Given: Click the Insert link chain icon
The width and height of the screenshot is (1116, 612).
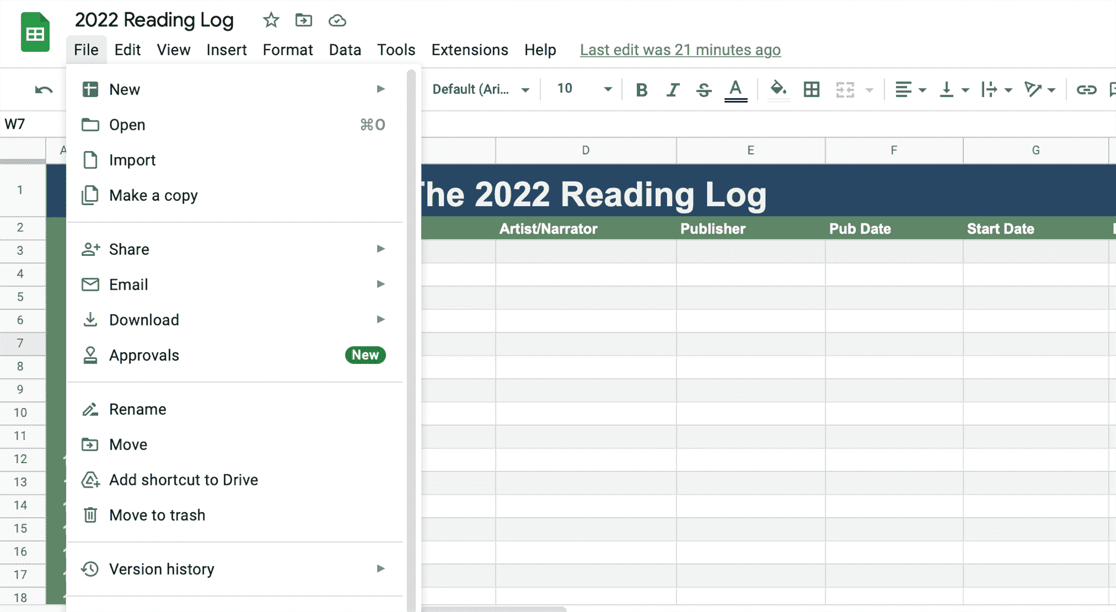Looking at the screenshot, I should pos(1086,90).
